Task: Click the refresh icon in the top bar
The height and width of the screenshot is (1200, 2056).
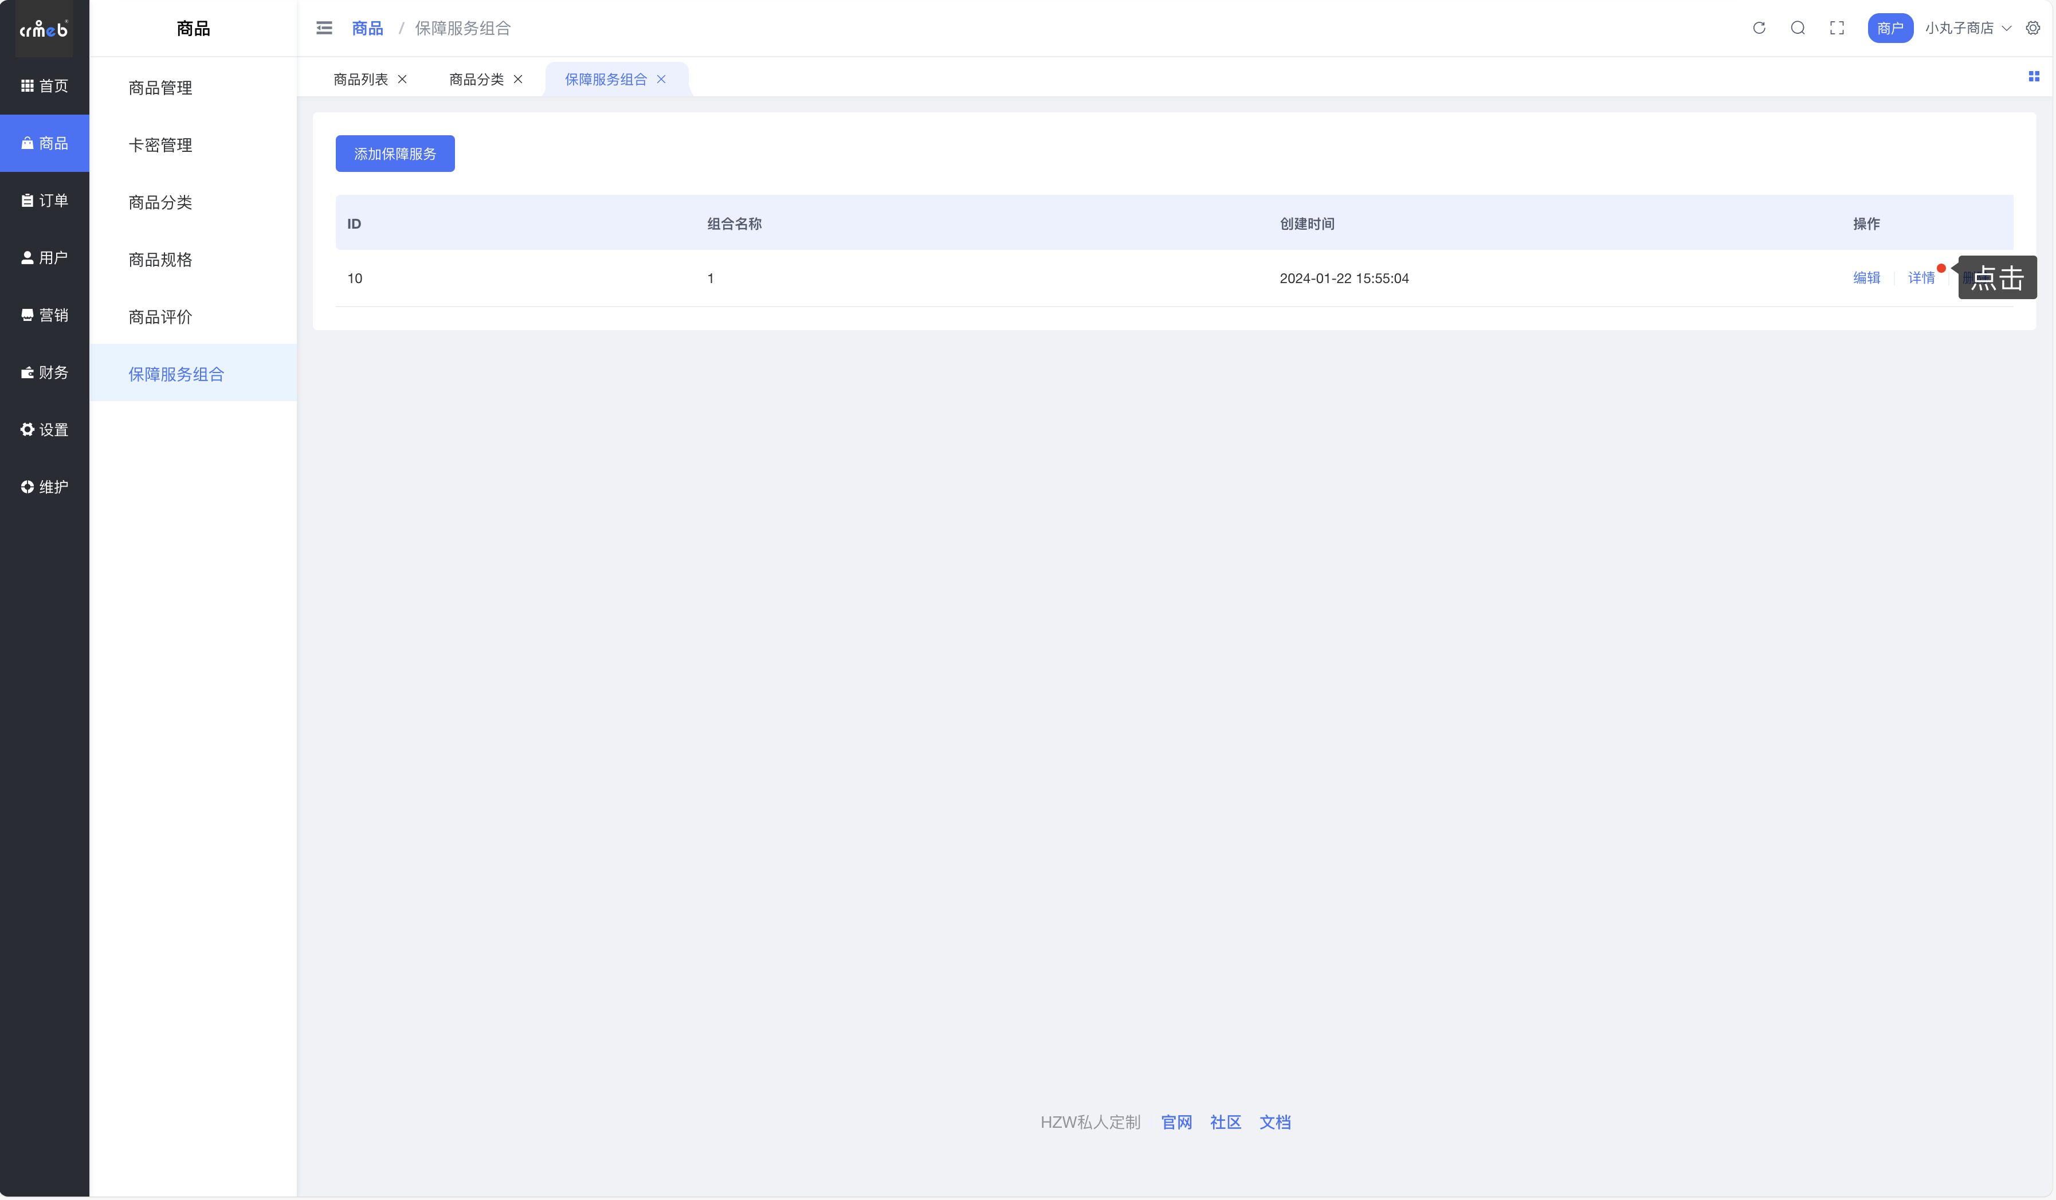Action: [x=1758, y=28]
